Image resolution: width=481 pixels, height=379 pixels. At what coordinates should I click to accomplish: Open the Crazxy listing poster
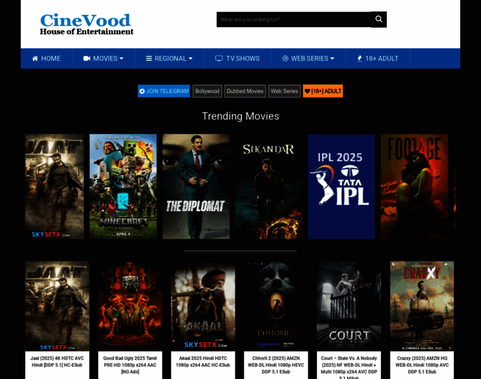(x=422, y=306)
